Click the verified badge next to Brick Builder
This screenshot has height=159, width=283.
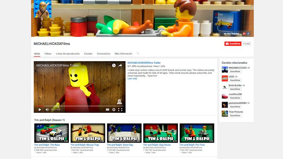click(x=244, y=86)
